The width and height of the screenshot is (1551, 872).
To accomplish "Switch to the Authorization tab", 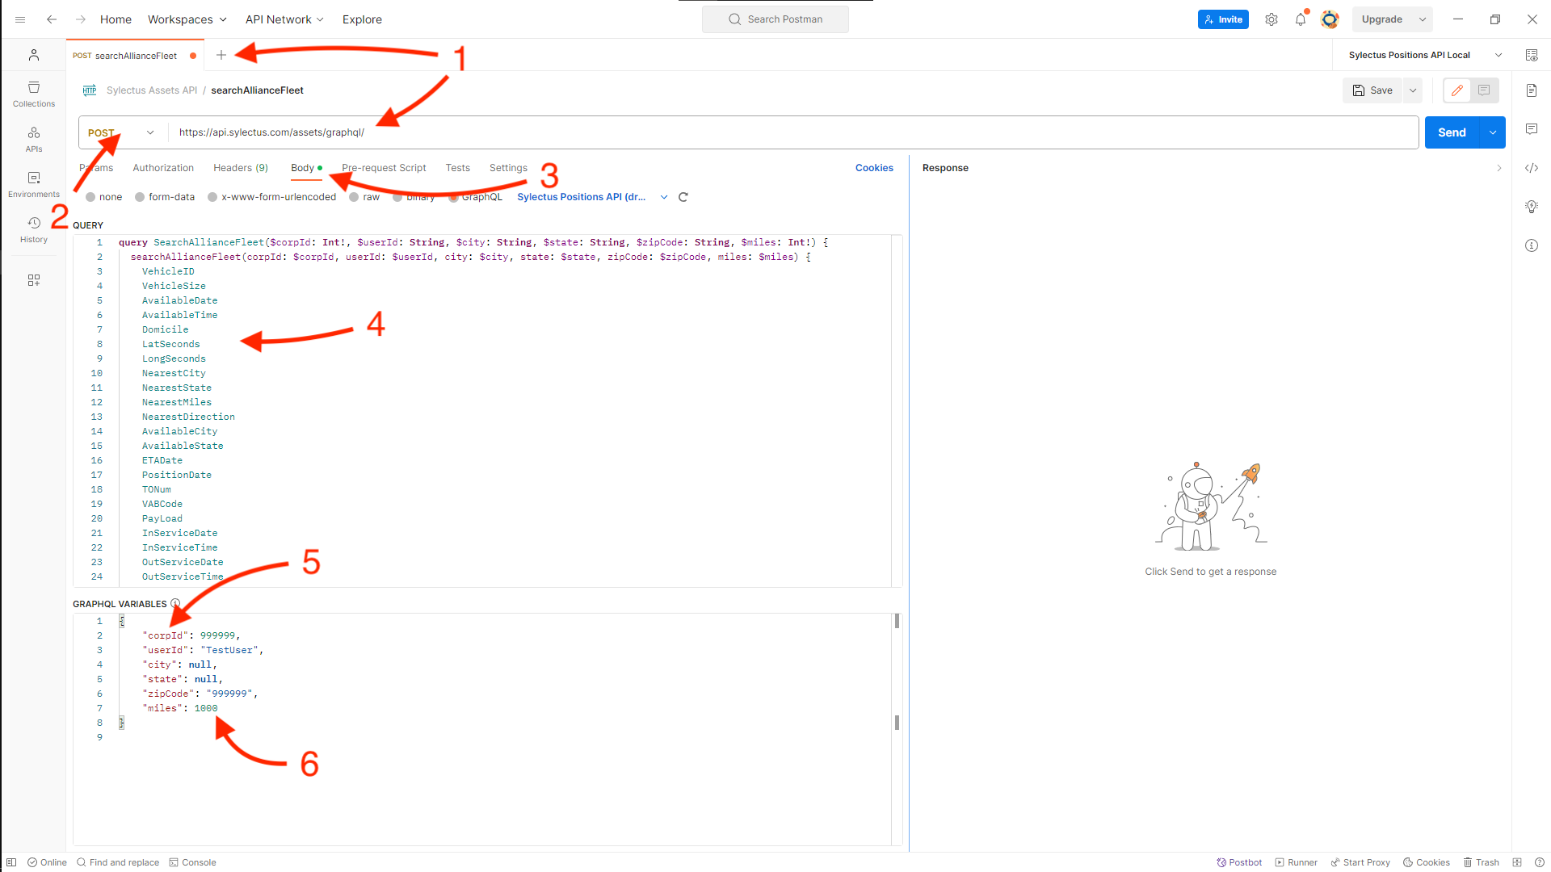I will point(162,168).
